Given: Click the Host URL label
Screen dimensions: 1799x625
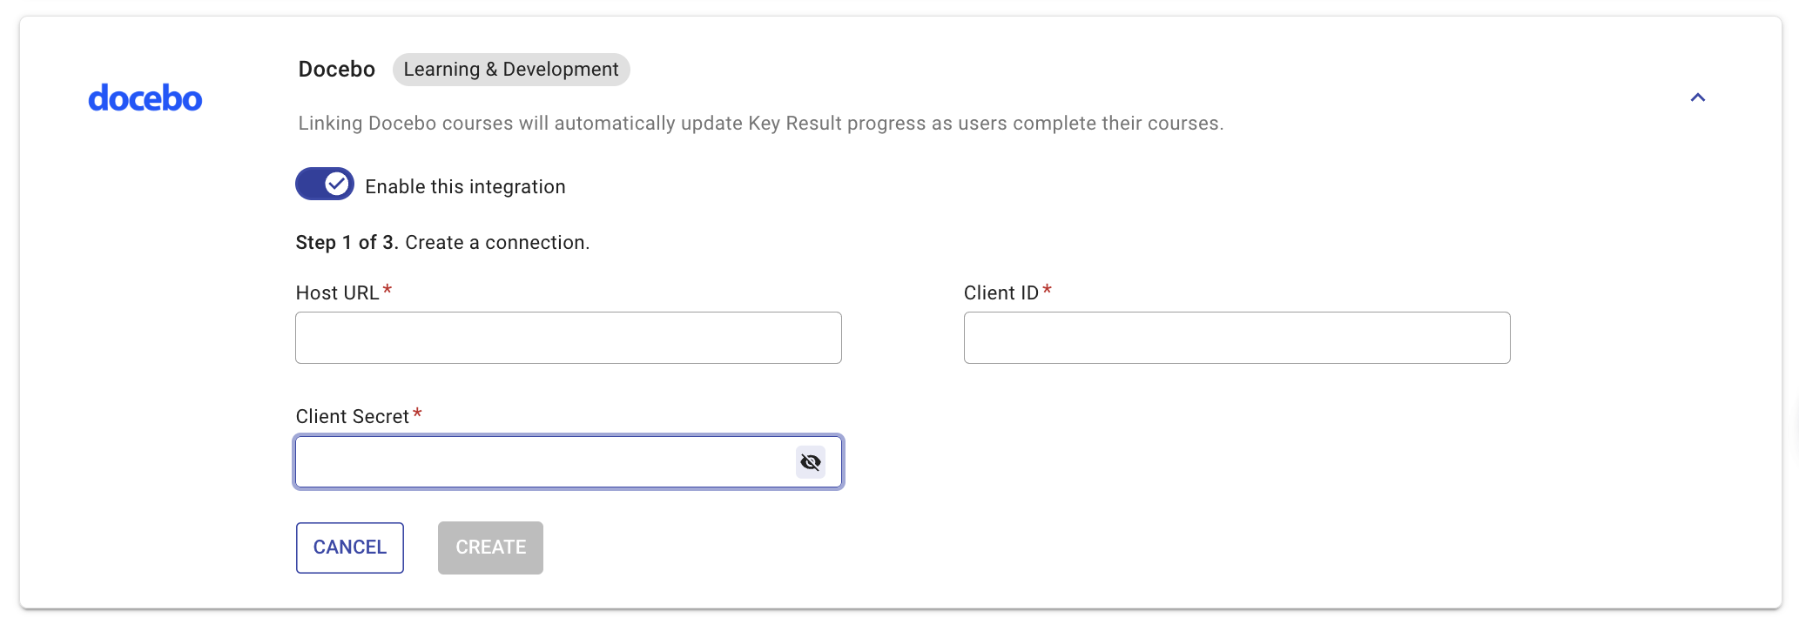Looking at the screenshot, I should pyautogui.click(x=338, y=292).
